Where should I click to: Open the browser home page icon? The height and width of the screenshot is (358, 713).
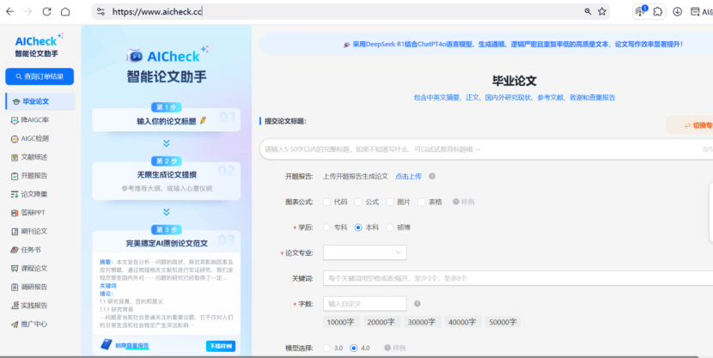click(65, 12)
